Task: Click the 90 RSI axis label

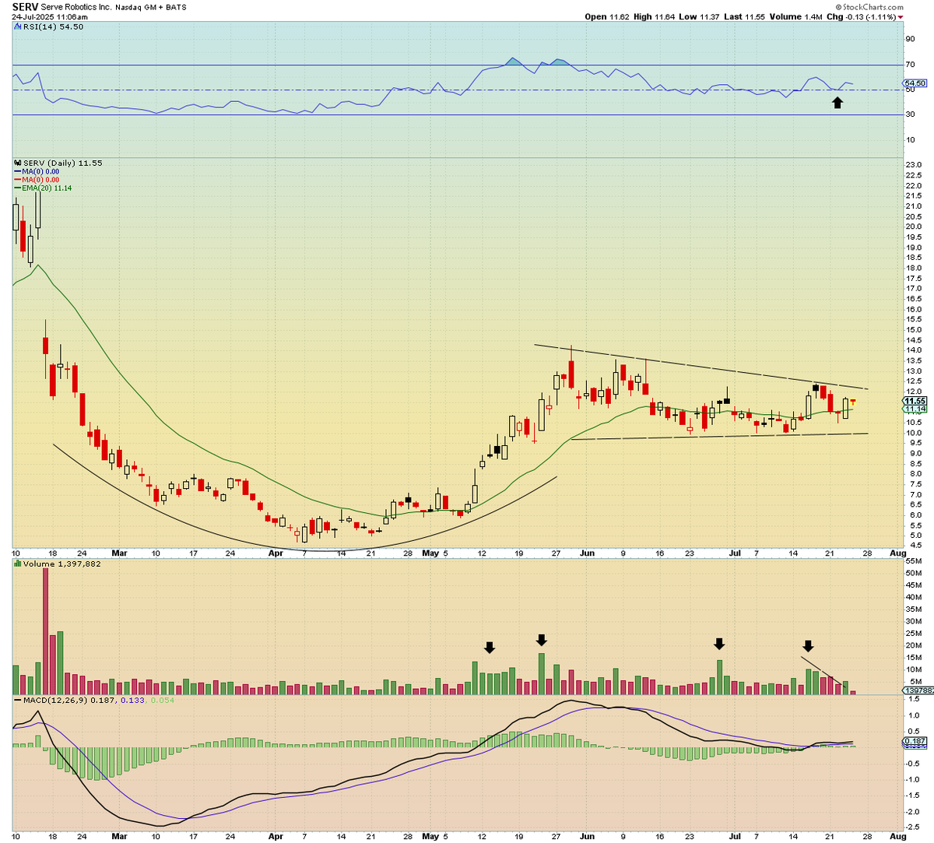Action: point(910,38)
